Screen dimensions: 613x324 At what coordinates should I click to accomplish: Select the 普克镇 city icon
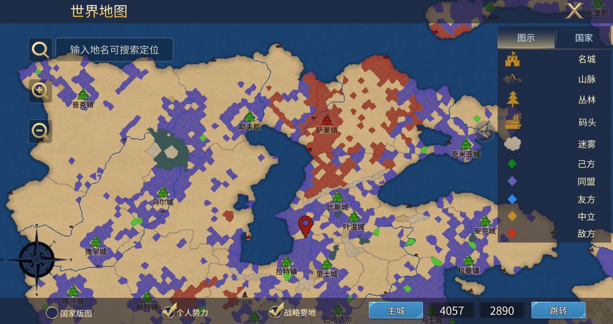tap(83, 94)
